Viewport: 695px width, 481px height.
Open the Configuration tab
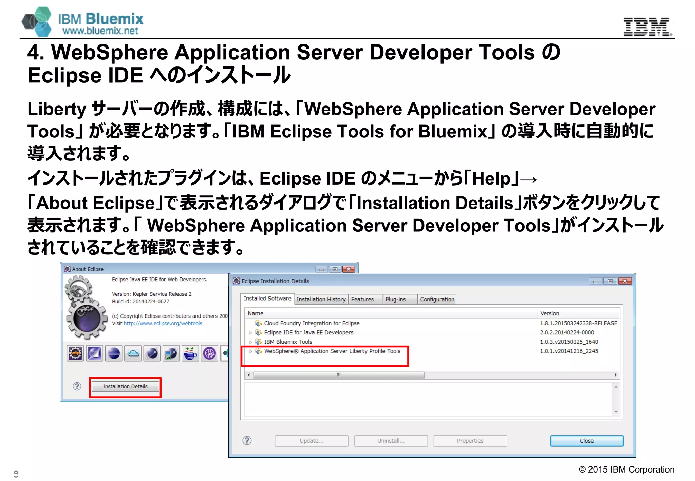click(437, 299)
